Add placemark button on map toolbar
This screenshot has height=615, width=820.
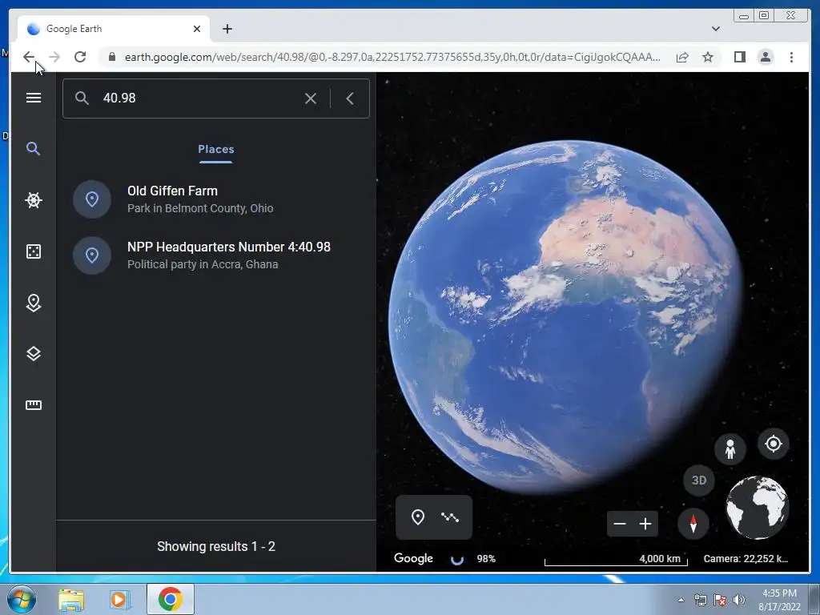coord(417,517)
